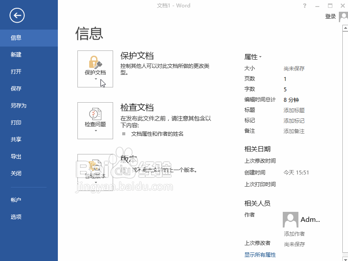Click the 编辑时间总计 label
The image size is (348, 261).
pos(260,100)
